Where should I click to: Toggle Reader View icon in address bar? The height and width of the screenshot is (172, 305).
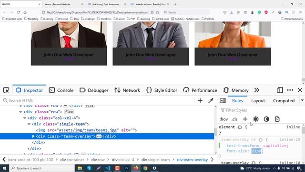(x=152, y=12)
